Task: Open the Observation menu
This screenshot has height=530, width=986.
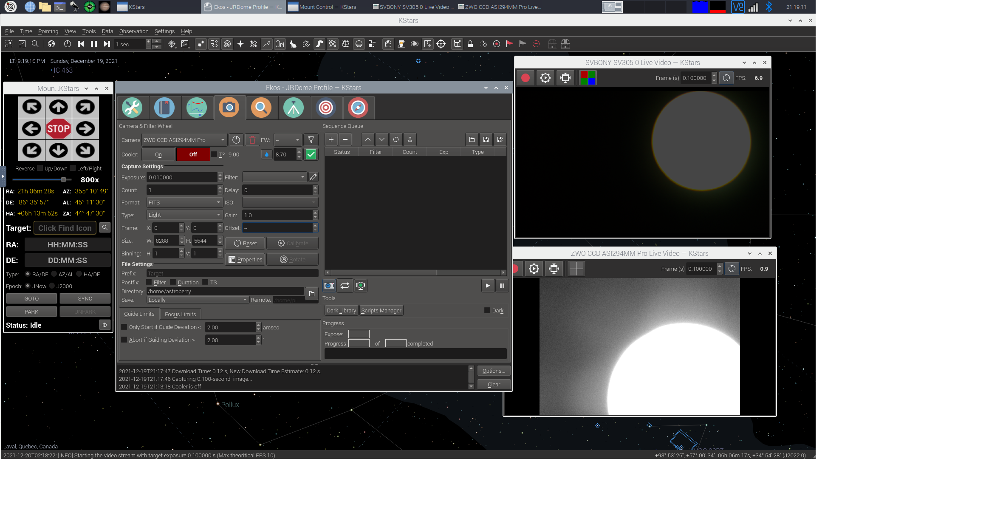Action: (134, 31)
